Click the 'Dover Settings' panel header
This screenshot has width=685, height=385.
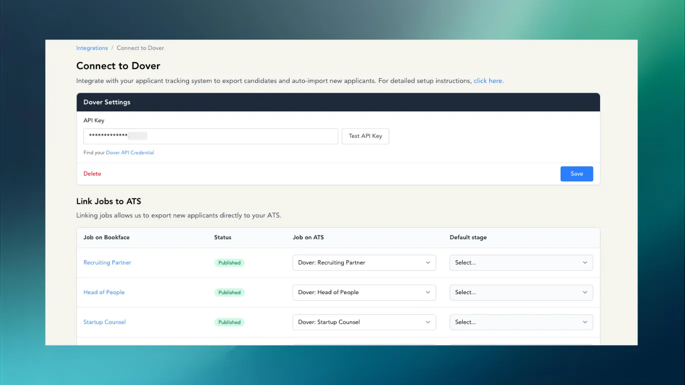[x=338, y=102]
